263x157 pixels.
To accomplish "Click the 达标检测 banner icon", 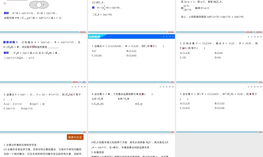I will [94, 37].
